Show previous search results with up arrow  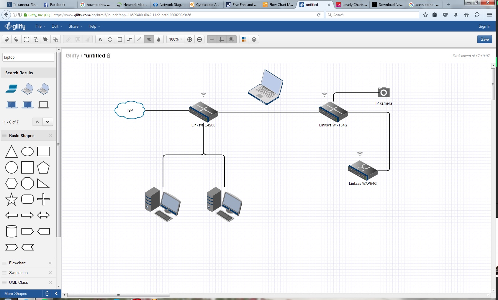(37, 122)
